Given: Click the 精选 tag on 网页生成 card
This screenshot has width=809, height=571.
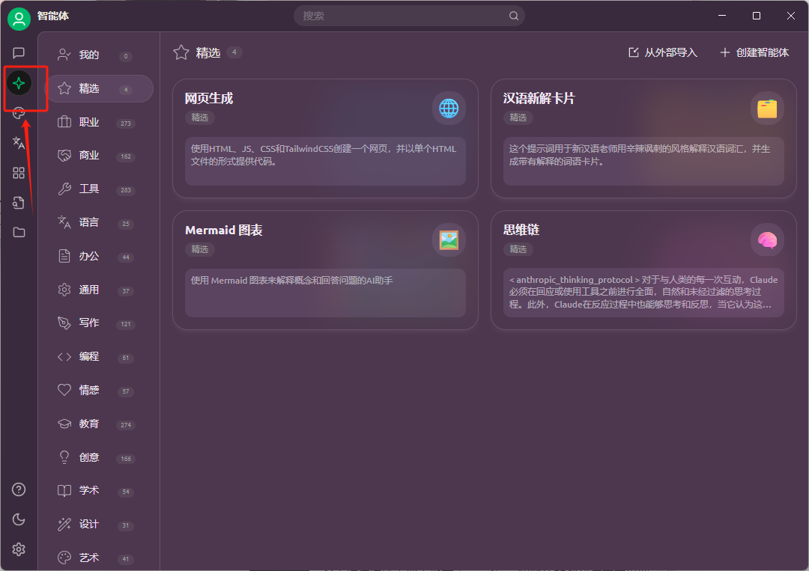Looking at the screenshot, I should click(200, 117).
